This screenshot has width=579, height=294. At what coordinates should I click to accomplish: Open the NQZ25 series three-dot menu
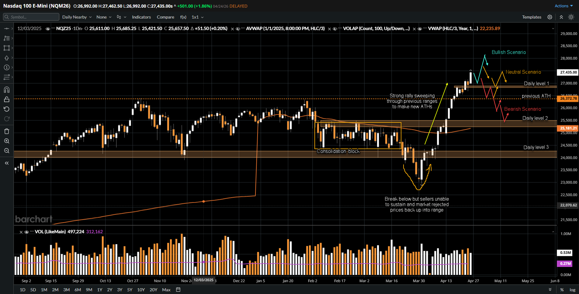click(x=53, y=29)
